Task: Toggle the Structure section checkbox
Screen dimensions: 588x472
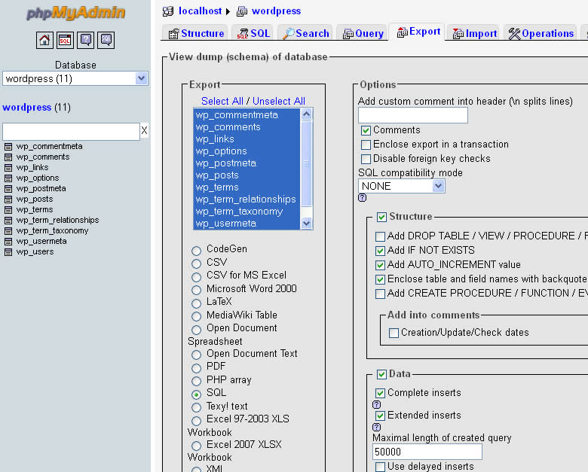Action: (381, 218)
